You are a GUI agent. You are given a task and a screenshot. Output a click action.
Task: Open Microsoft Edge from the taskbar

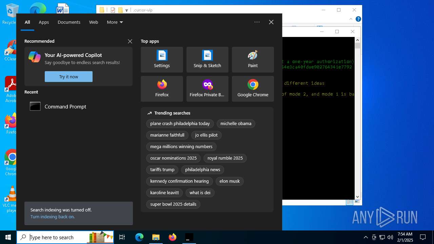click(x=139, y=237)
